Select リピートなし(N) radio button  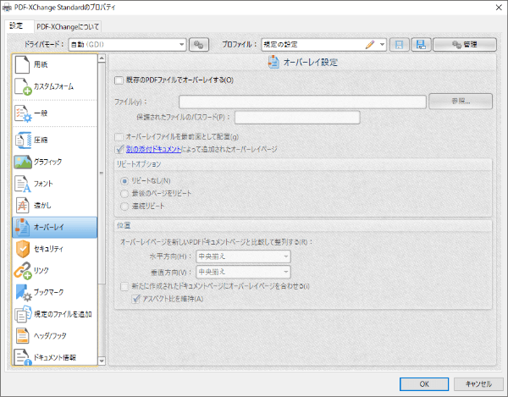124,181
